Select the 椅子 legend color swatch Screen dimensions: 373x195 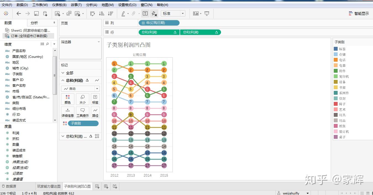coord(336,104)
